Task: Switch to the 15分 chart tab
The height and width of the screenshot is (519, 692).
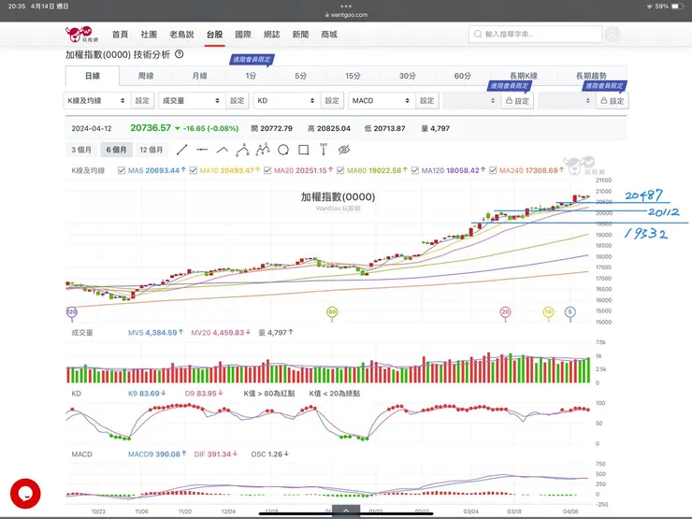Action: pos(353,76)
